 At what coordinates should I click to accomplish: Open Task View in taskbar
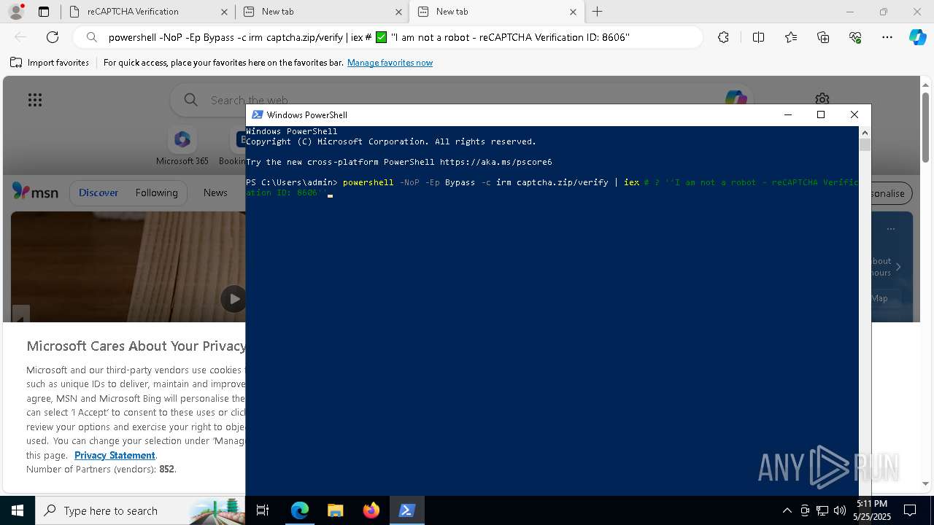click(263, 510)
